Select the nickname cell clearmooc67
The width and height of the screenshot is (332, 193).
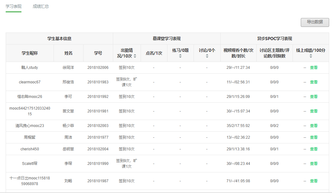(30, 82)
